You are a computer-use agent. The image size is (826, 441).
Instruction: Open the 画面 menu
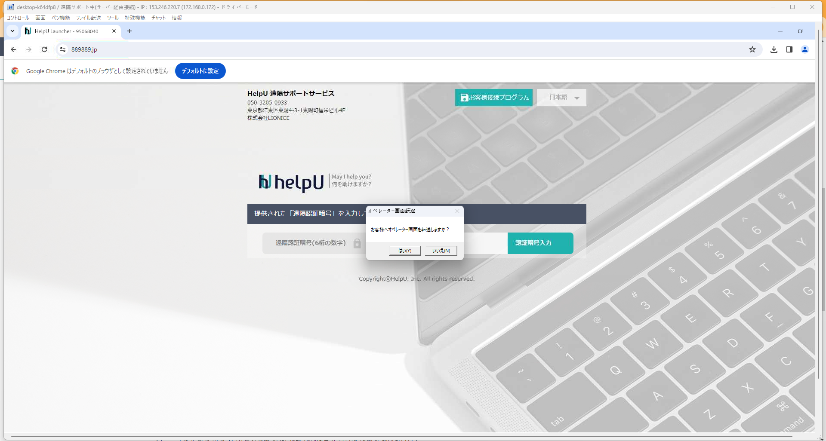(x=40, y=18)
